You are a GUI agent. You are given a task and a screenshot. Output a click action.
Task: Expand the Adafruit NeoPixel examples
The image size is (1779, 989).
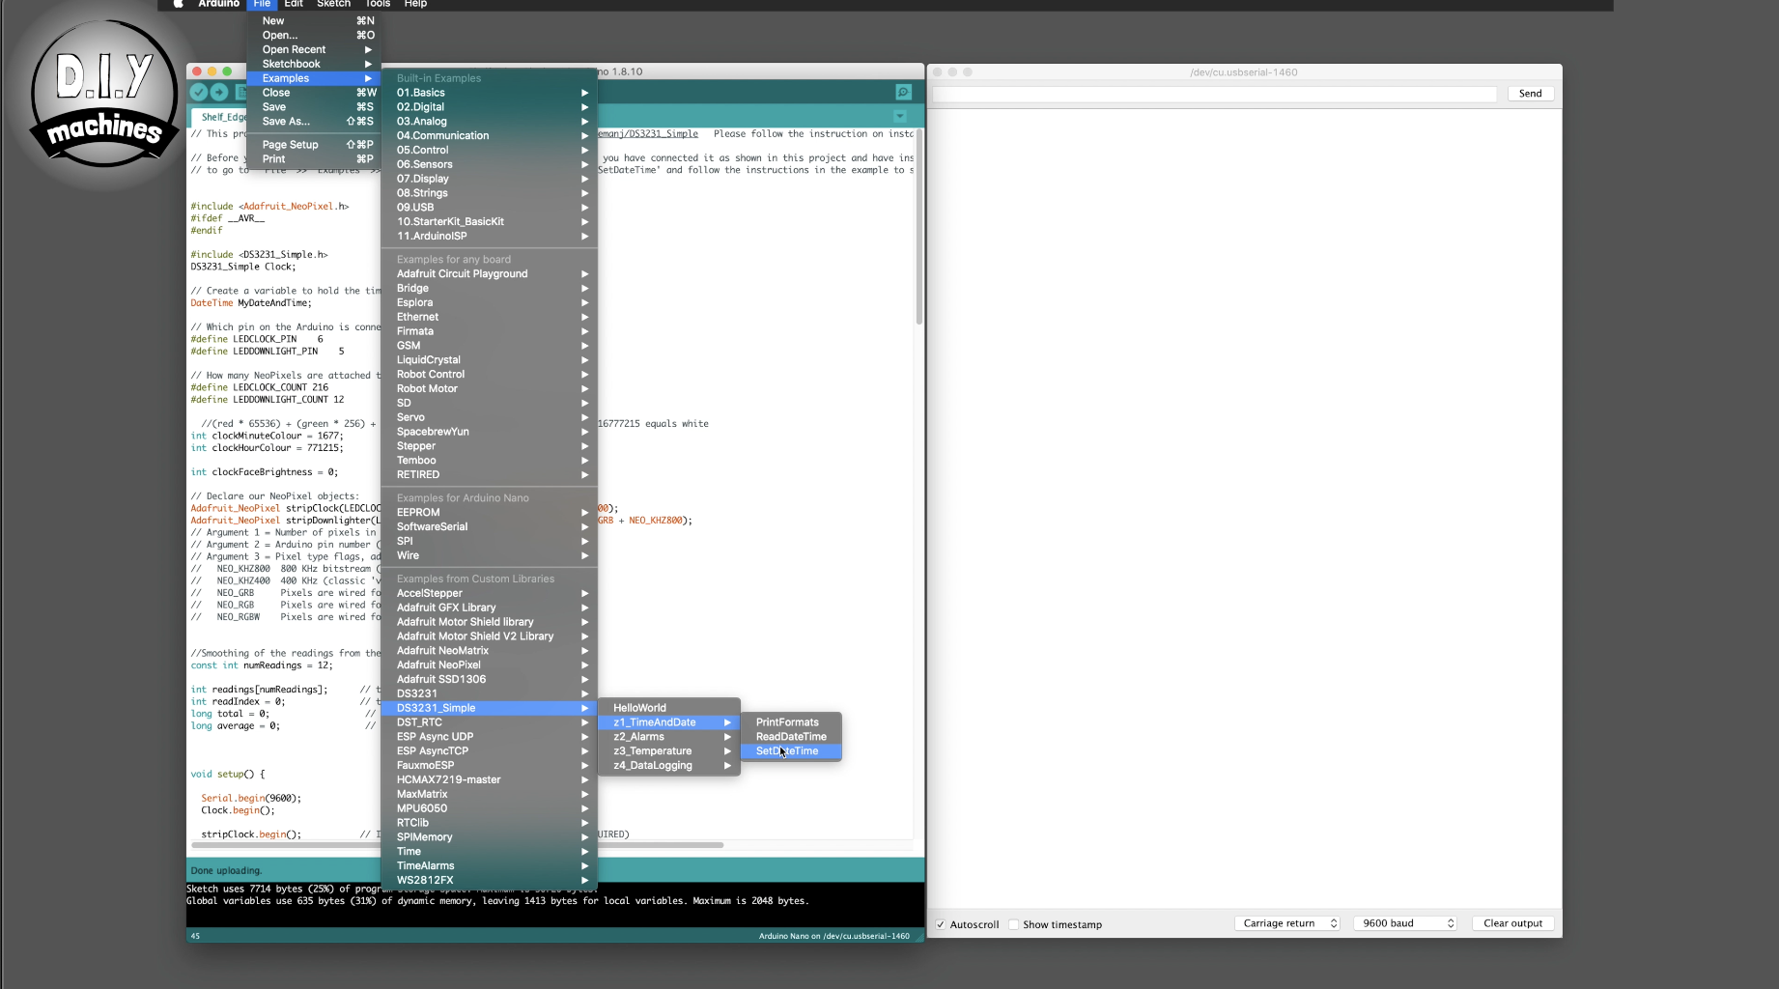coord(490,665)
